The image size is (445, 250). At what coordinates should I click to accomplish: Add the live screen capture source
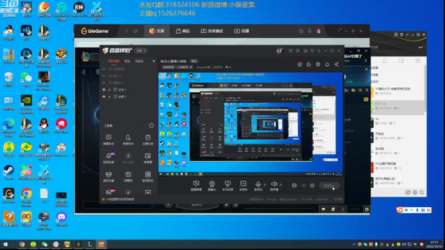(196, 186)
